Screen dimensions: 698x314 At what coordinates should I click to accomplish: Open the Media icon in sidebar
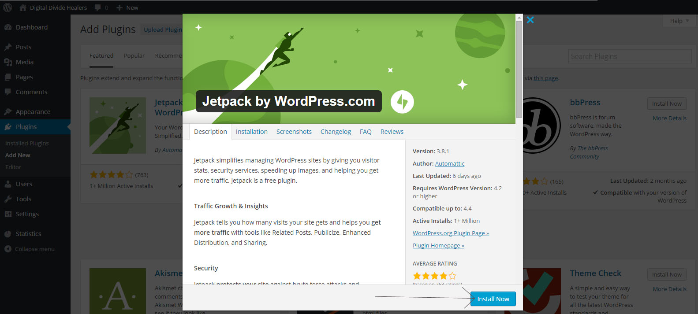(8, 62)
